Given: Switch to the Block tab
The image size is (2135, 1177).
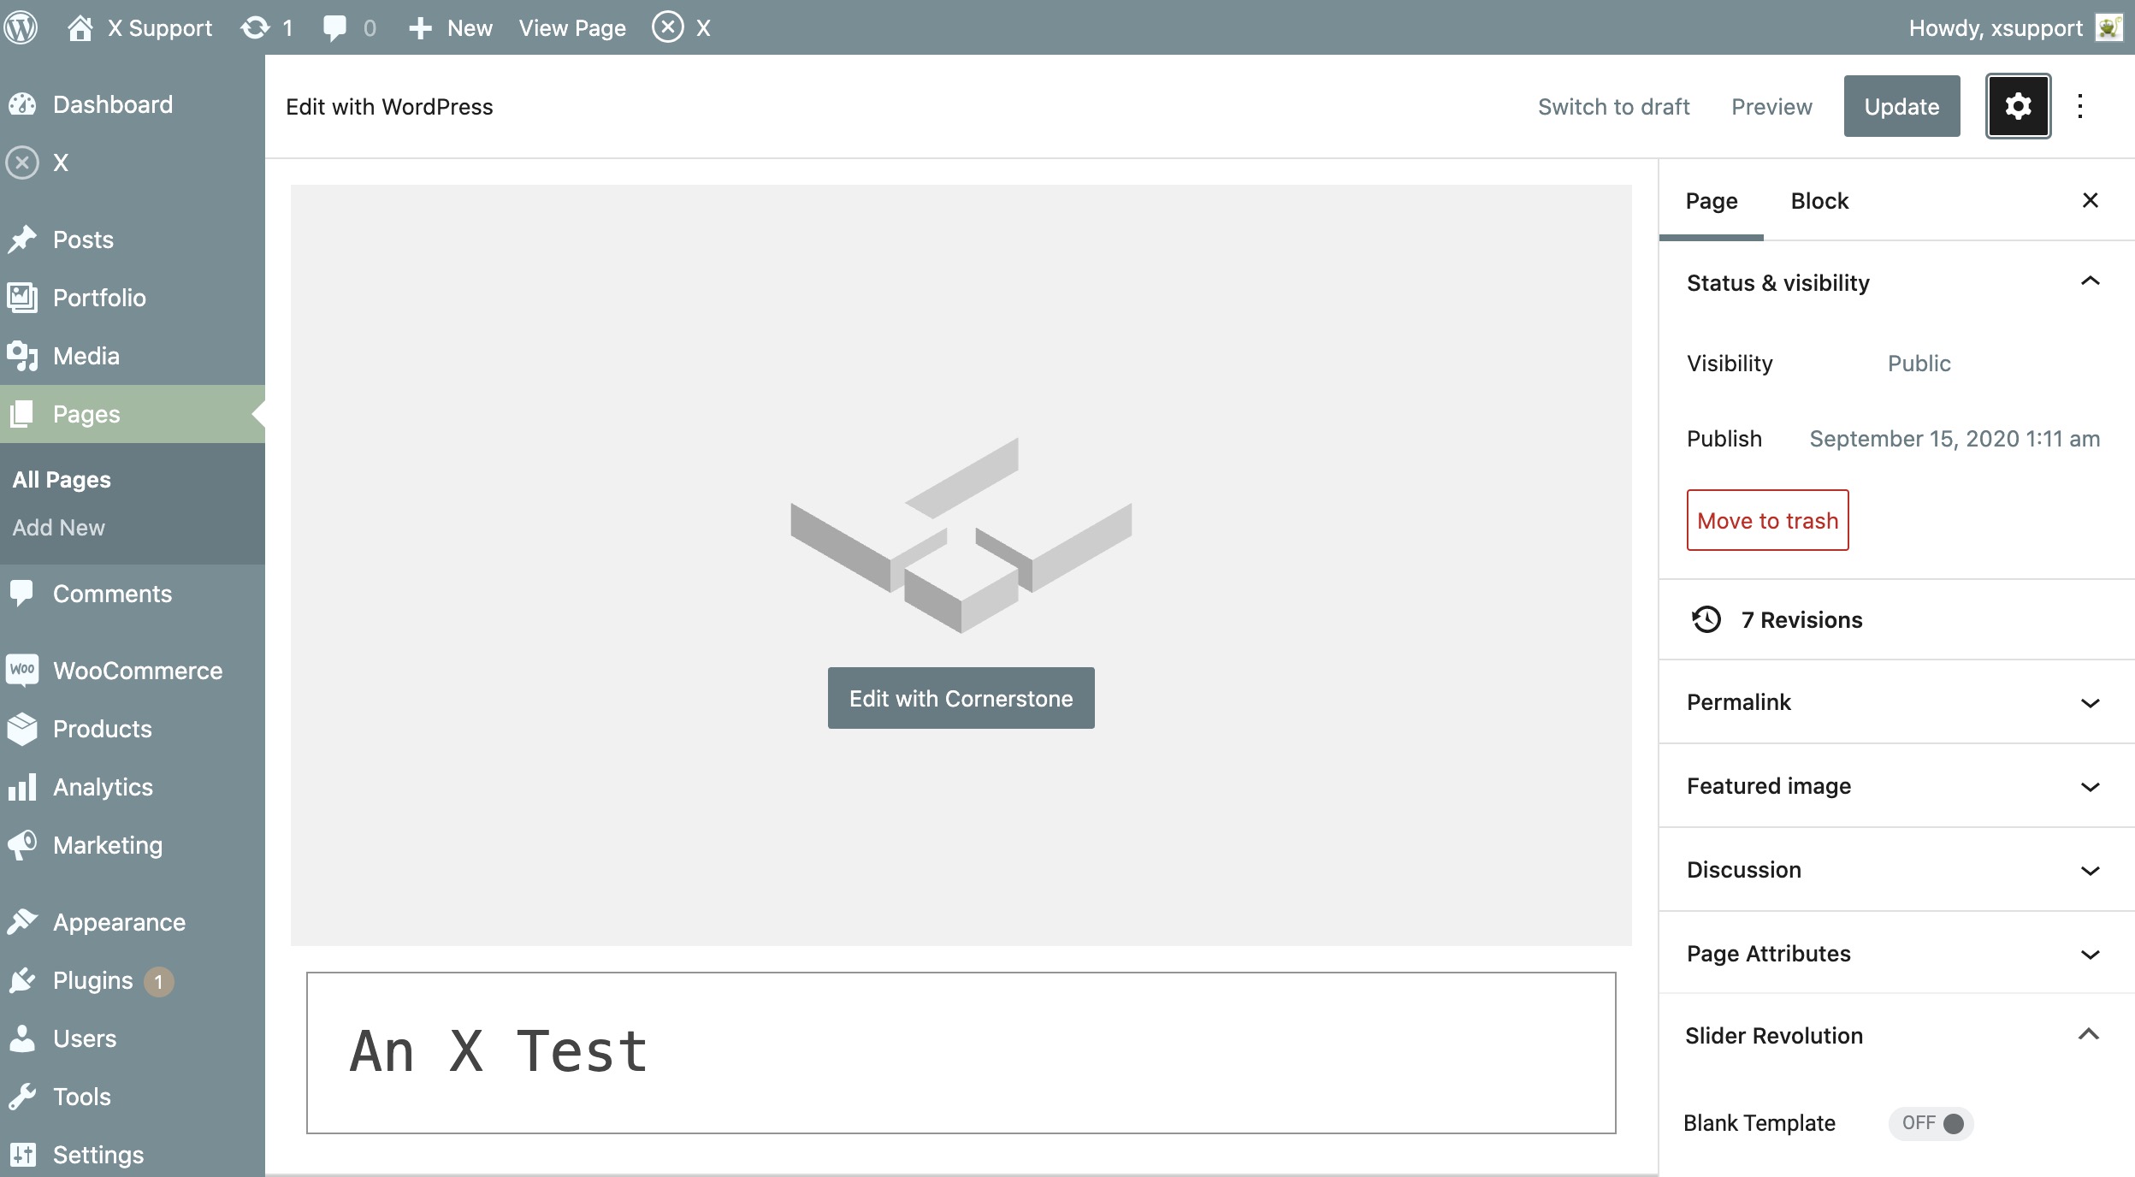Looking at the screenshot, I should 1819,200.
